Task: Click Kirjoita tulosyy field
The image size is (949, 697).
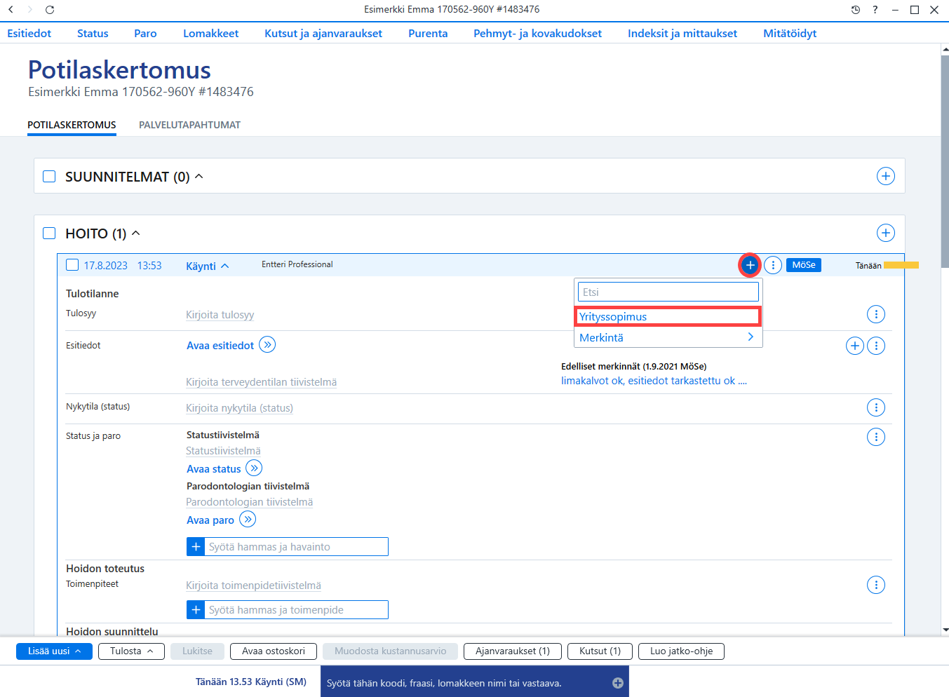Action: click(x=220, y=315)
